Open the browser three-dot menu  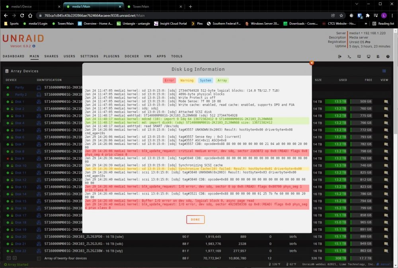pyautogui.click(x=392, y=15)
